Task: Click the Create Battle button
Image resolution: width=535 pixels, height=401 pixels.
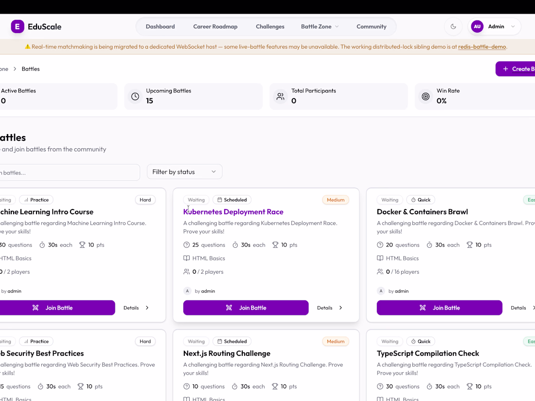Action: tap(515, 69)
